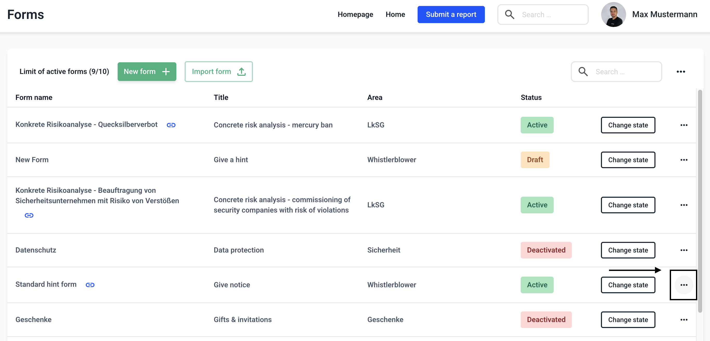Change state of Quecksilberverbot form
The height and width of the screenshot is (341, 710).
coord(628,125)
